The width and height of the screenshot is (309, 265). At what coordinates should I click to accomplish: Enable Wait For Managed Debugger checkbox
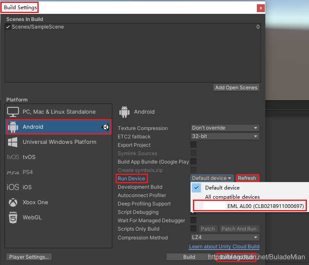193,220
